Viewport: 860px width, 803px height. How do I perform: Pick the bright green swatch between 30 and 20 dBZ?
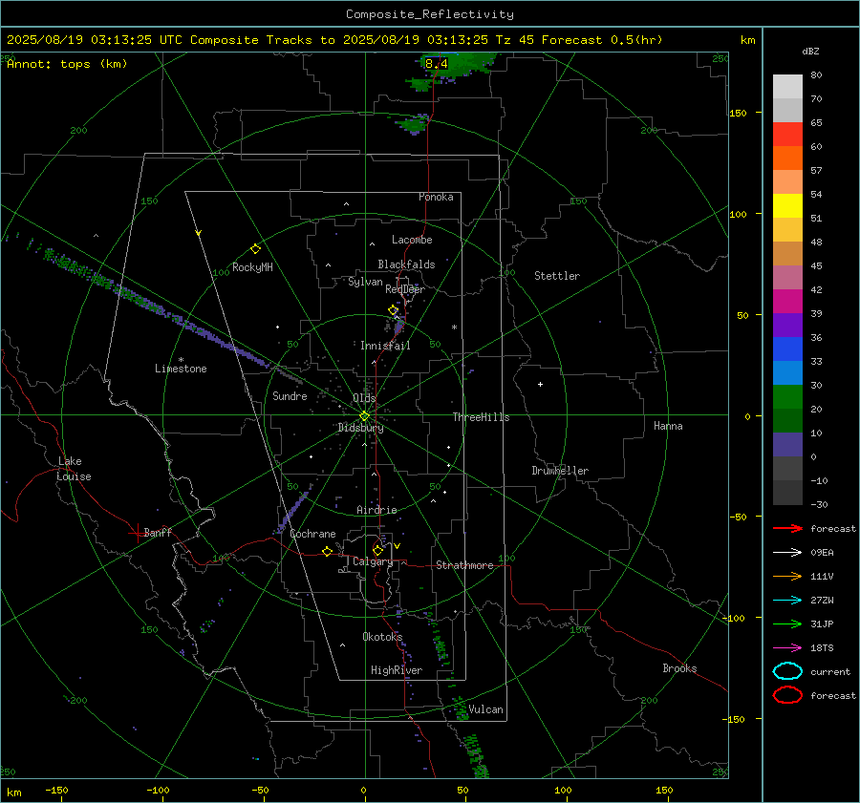787,397
